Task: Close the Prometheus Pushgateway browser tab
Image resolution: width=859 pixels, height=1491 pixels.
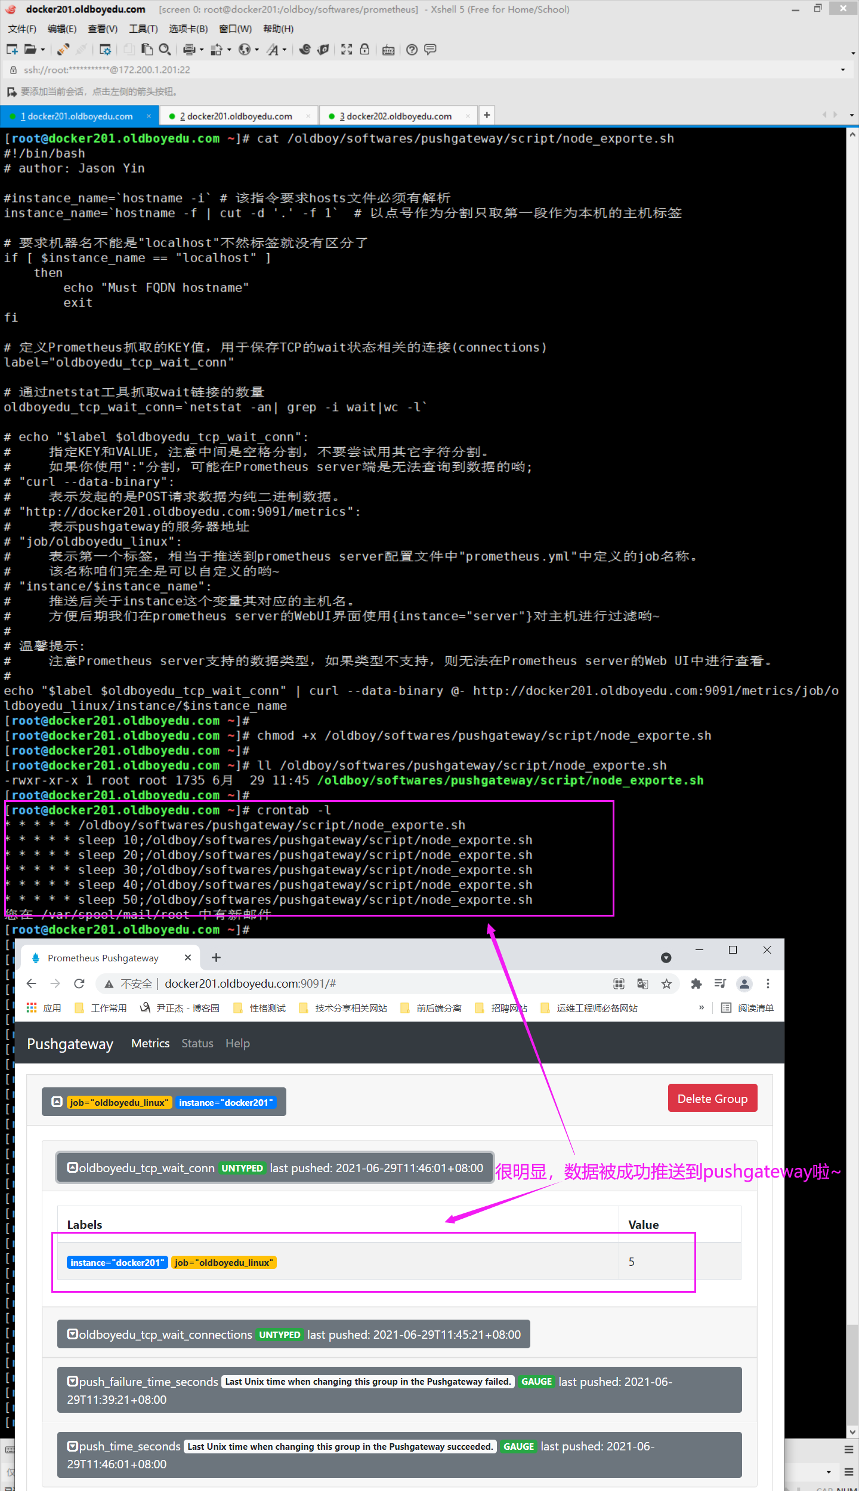Action: click(188, 958)
